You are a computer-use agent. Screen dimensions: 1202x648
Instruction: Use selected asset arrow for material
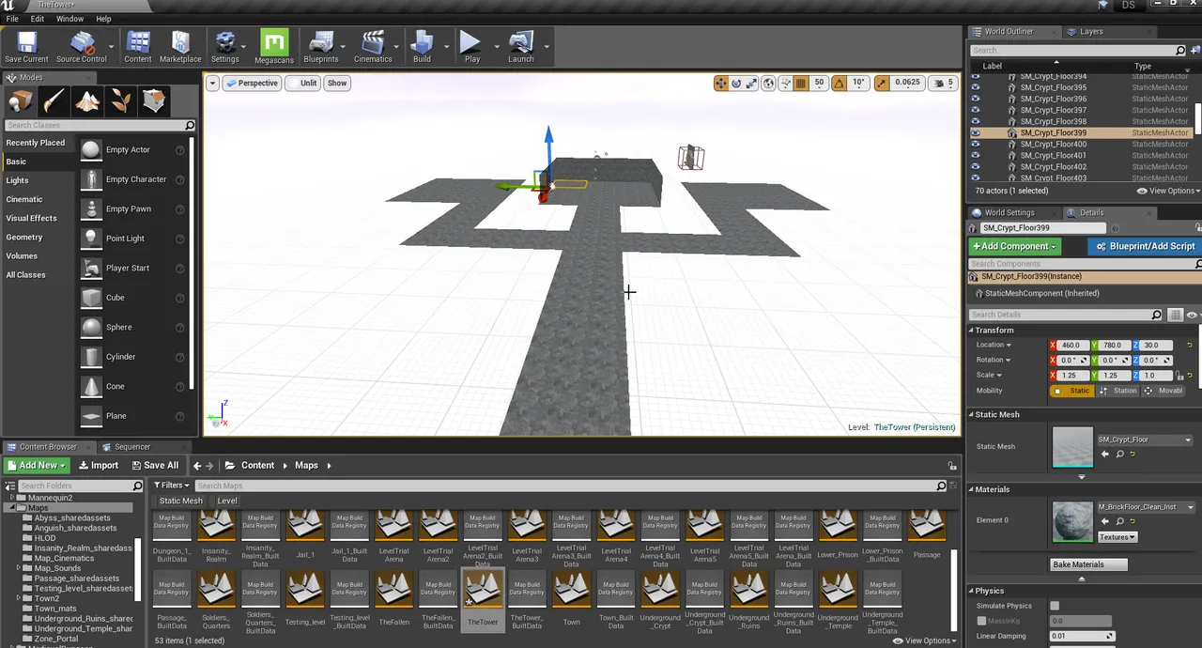pyautogui.click(x=1105, y=521)
